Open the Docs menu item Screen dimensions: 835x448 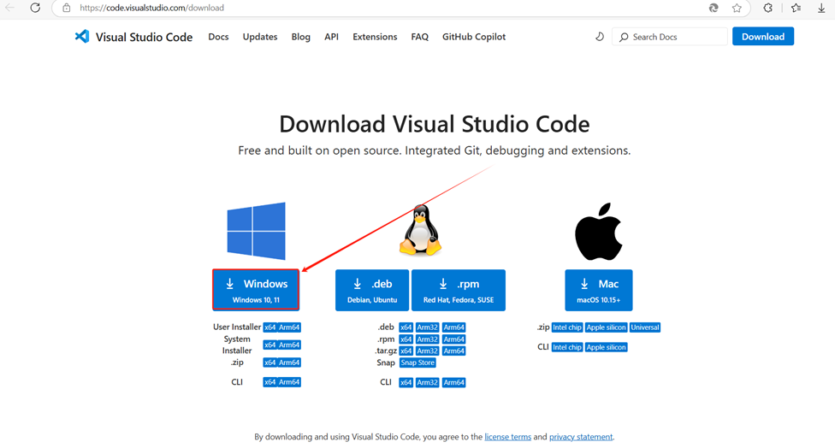coord(218,37)
